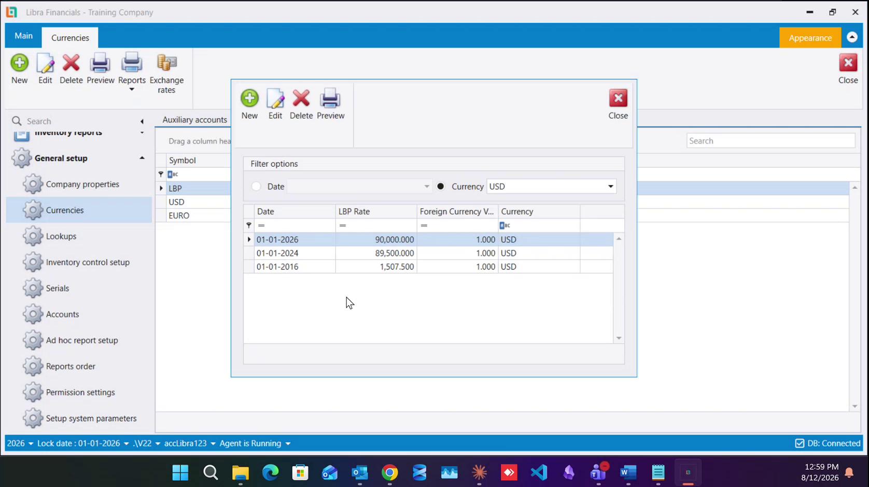Select the Currency filter radio button
The height and width of the screenshot is (487, 869).
coord(440,187)
